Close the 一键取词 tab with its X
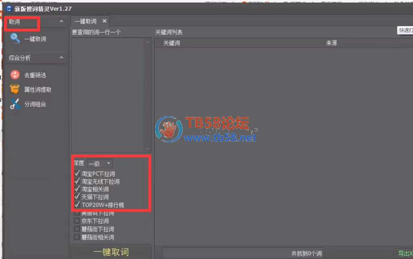The image size is (413, 259). click(104, 21)
